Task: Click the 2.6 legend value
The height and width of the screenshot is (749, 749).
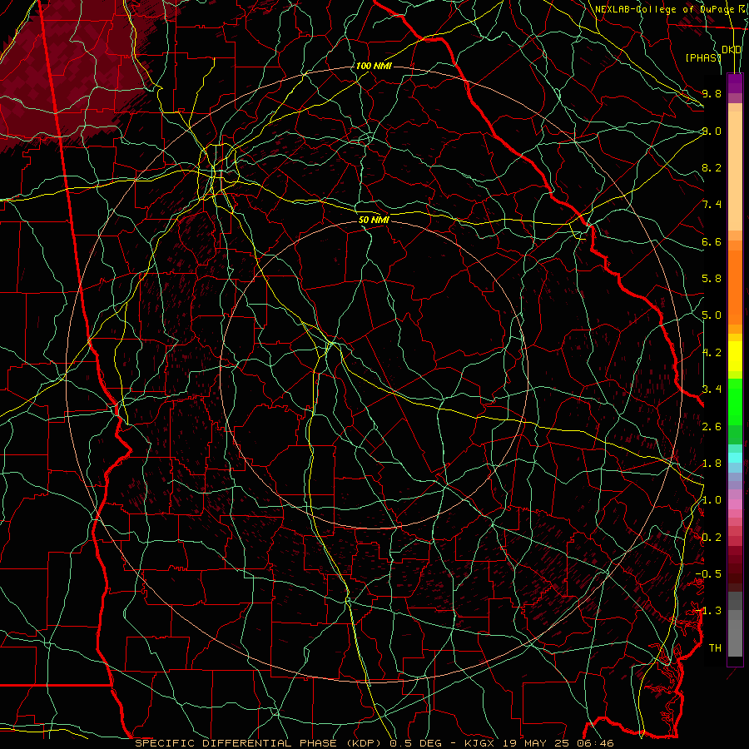Action: [x=712, y=427]
